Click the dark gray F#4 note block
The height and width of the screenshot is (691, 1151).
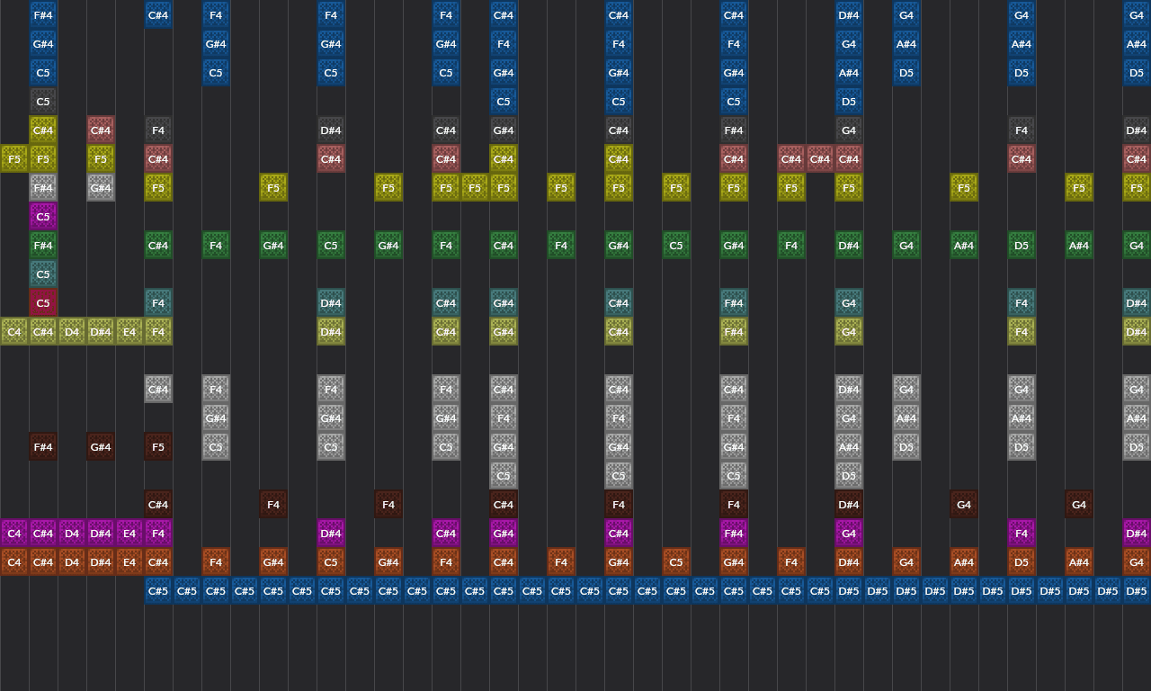pos(734,130)
